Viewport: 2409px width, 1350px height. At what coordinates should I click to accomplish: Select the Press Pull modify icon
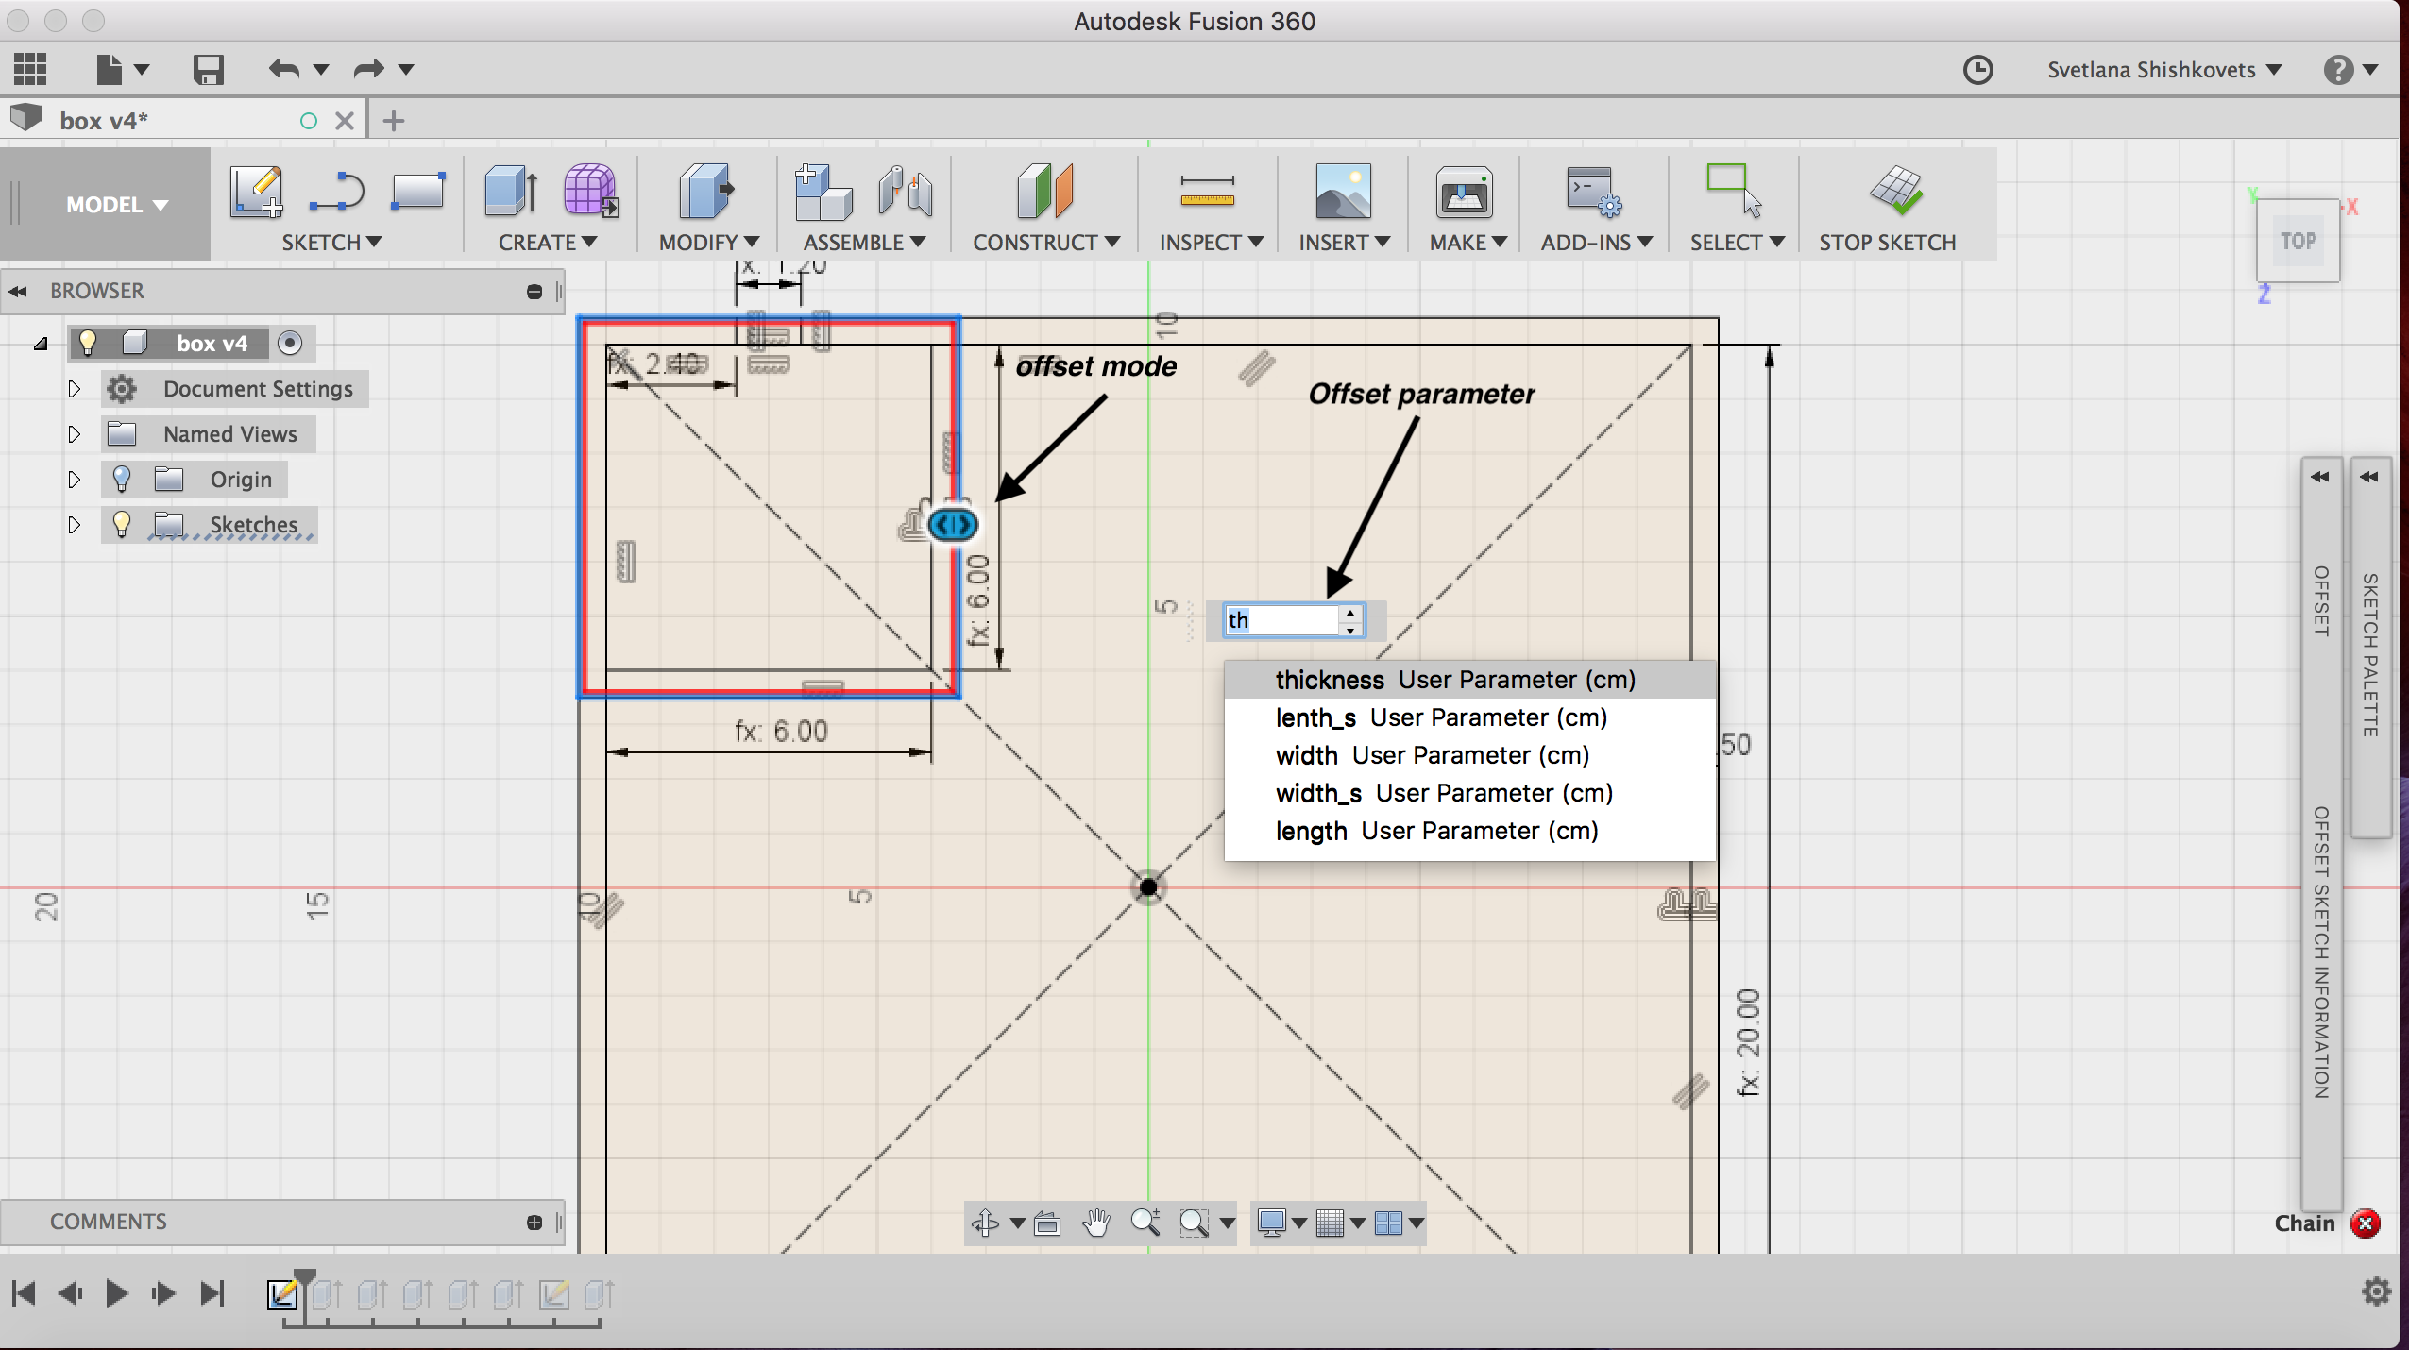pyautogui.click(x=706, y=191)
